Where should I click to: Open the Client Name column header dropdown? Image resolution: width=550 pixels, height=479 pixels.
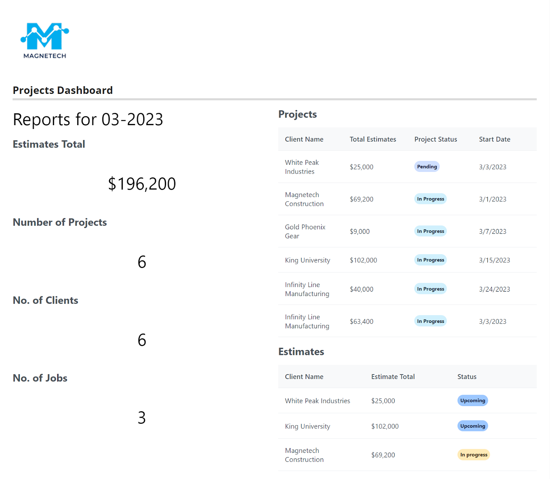[x=304, y=139]
